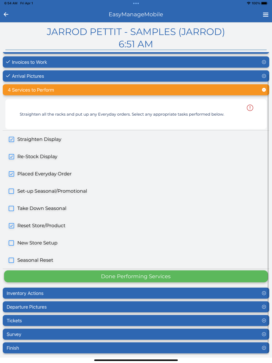272x363 pixels.
Task: Tap the red exclamation alert icon
Action: point(250,108)
